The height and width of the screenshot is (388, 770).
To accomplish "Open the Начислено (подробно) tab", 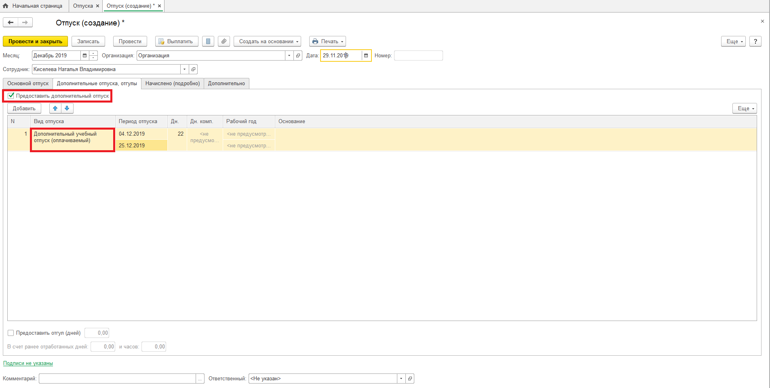I will click(173, 84).
